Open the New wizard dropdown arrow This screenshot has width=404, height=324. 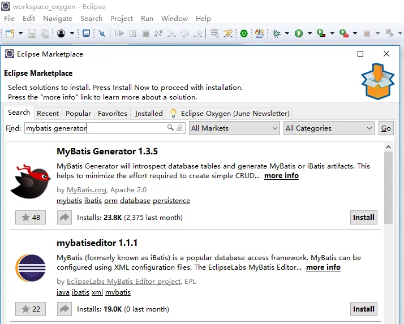point(20,33)
